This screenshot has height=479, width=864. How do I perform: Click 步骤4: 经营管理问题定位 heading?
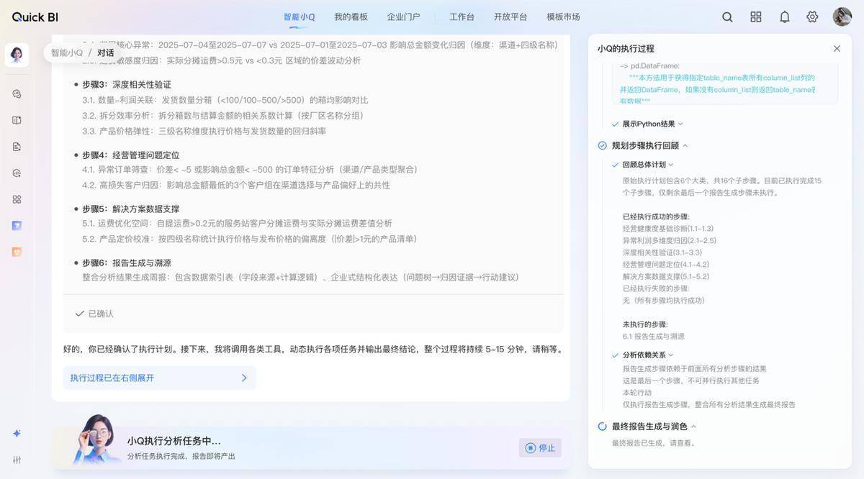tap(130, 155)
